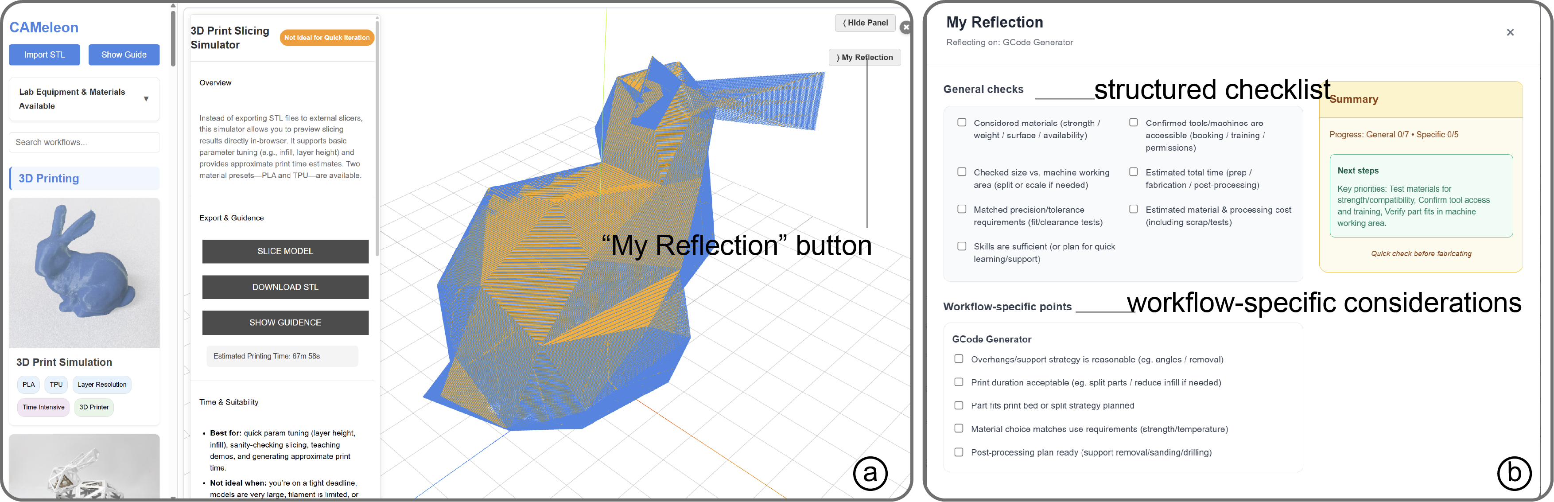Check Post-processing plan ready option
1554x502 pixels.
point(959,452)
